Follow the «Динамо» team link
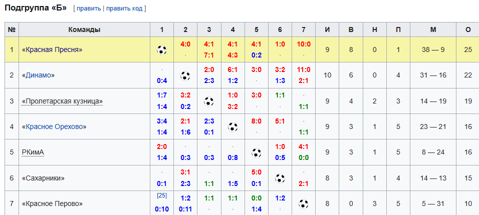Image resolution: width=479 pixels, height=215 pixels. pyautogui.click(x=38, y=75)
